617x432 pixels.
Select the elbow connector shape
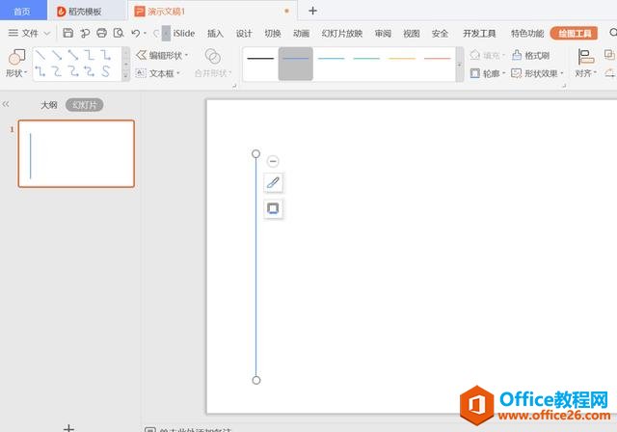coord(90,55)
